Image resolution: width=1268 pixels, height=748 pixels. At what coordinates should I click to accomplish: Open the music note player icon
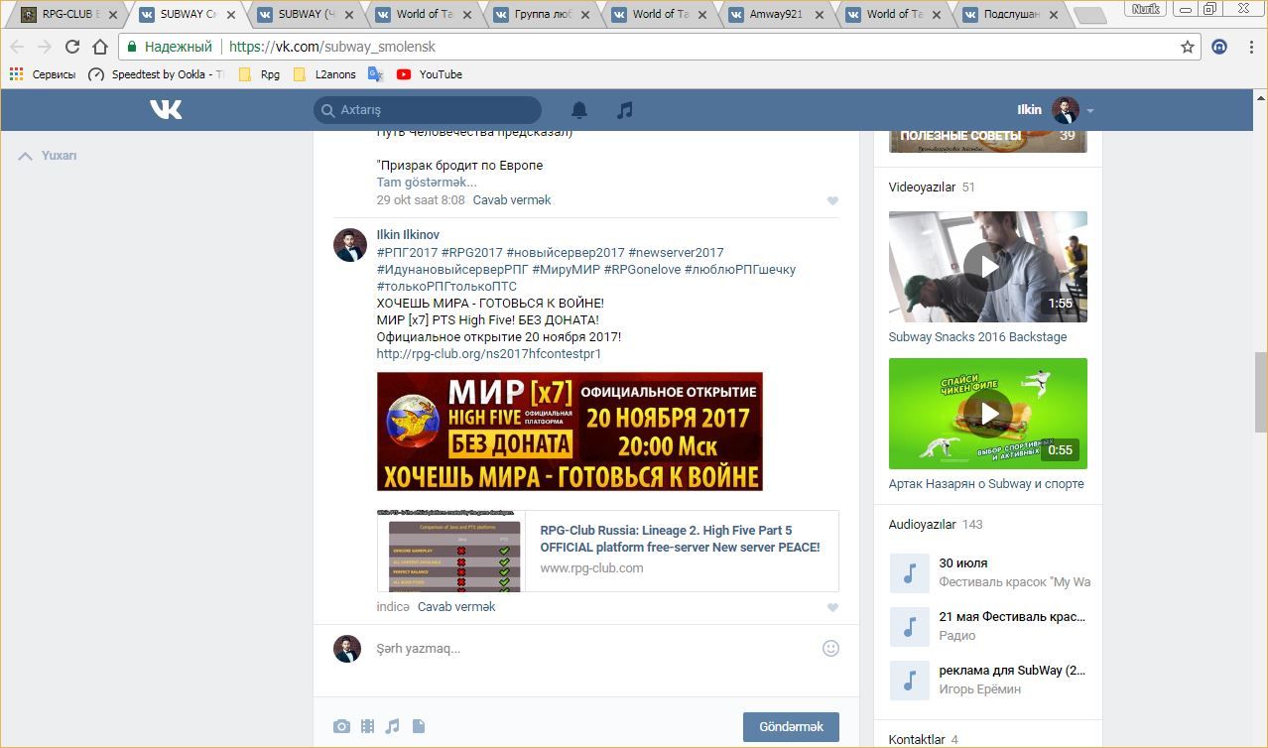pyautogui.click(x=624, y=110)
